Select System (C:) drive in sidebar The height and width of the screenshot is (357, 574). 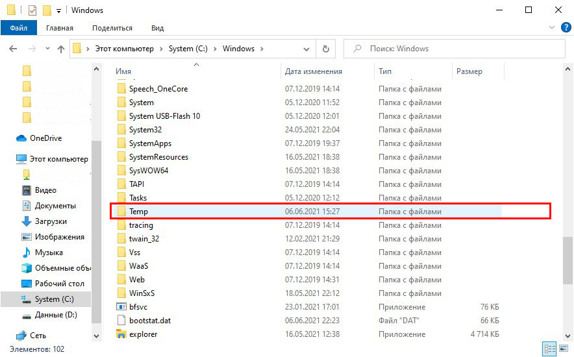(x=45, y=299)
